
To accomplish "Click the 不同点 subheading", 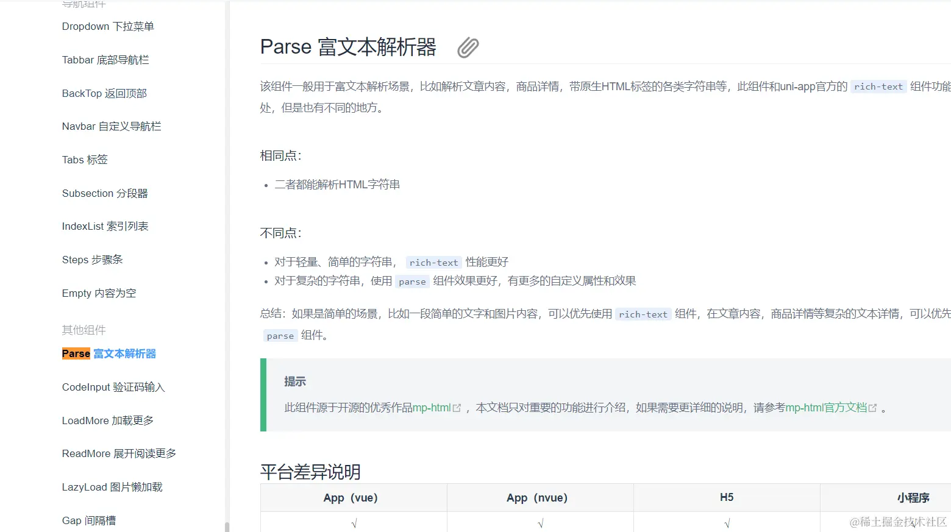I will pos(281,233).
